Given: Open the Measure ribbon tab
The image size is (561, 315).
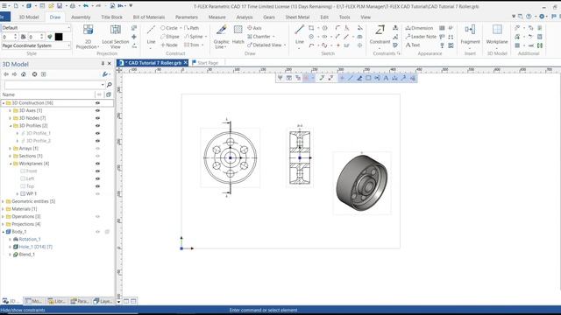Looking at the screenshot, I should tap(217, 17).
